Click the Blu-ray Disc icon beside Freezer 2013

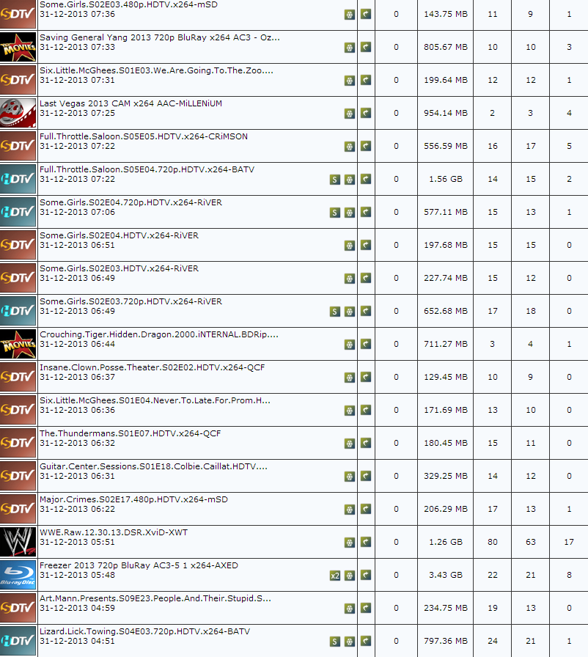(18, 575)
